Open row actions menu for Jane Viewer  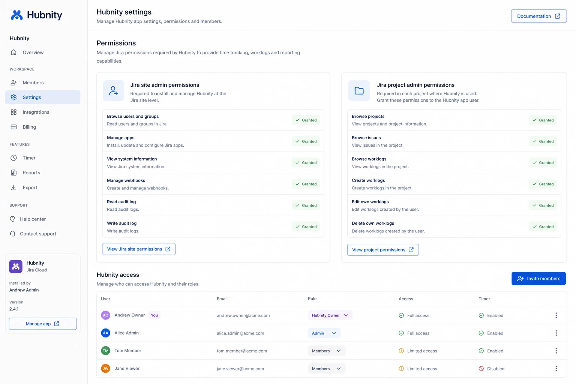[x=556, y=369]
